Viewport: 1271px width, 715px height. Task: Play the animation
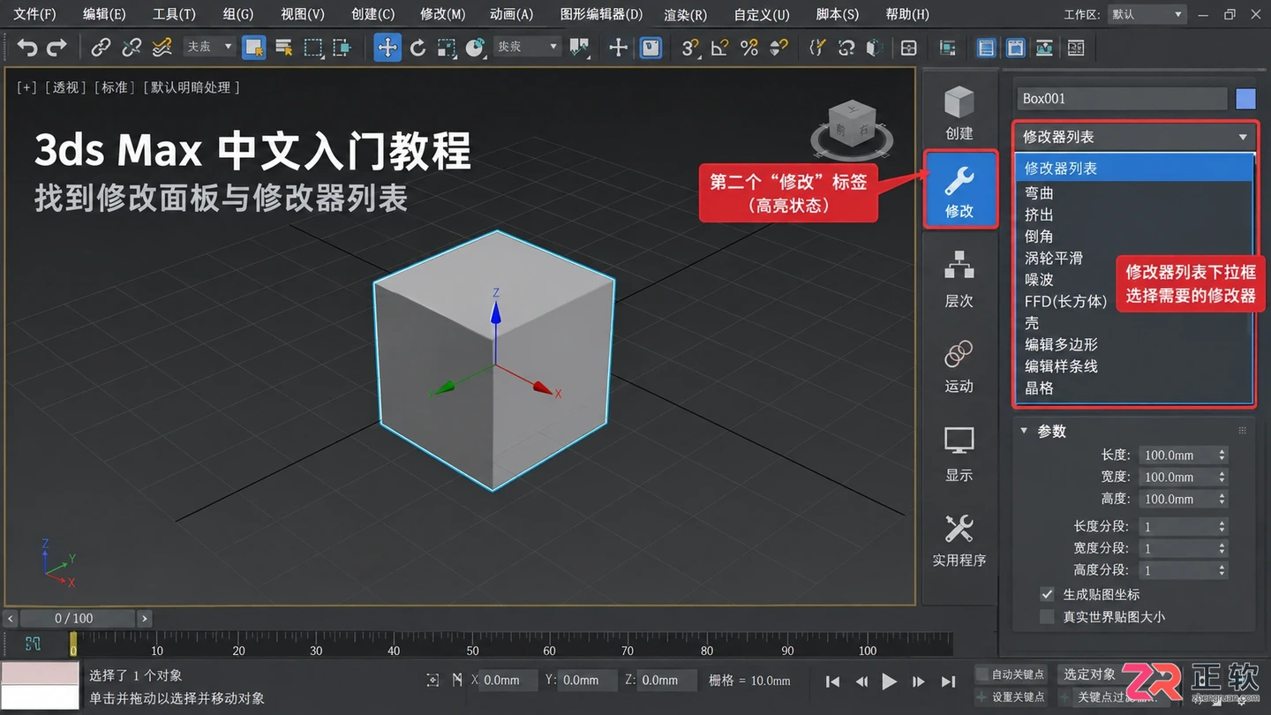tap(890, 681)
